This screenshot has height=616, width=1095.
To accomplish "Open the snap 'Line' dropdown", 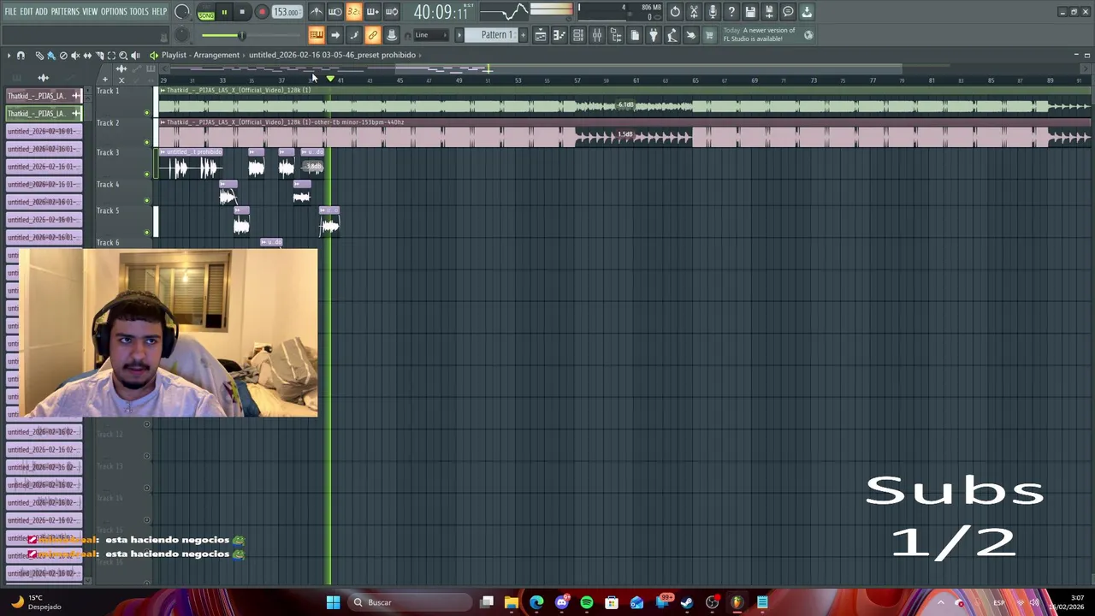I will tap(430, 35).
